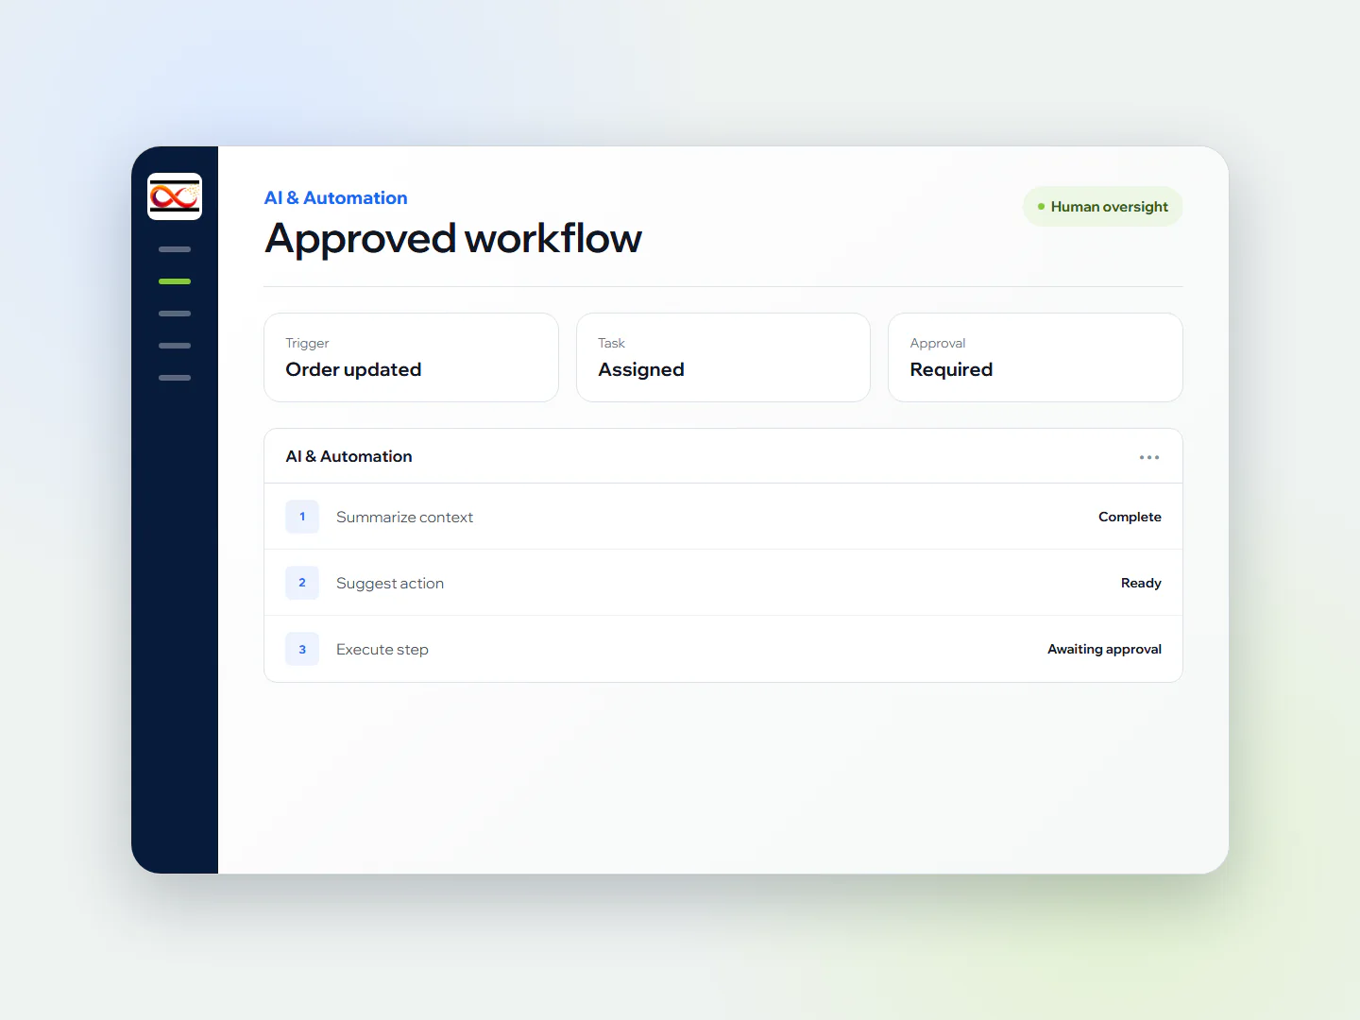The width and height of the screenshot is (1360, 1020).
Task: Select the first gray sidebar nav bar
Action: 175,249
